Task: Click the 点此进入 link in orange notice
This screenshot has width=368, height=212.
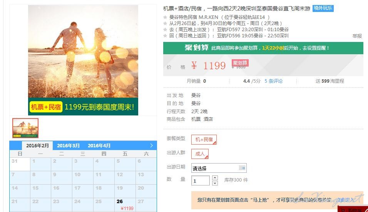Action: 345,200
